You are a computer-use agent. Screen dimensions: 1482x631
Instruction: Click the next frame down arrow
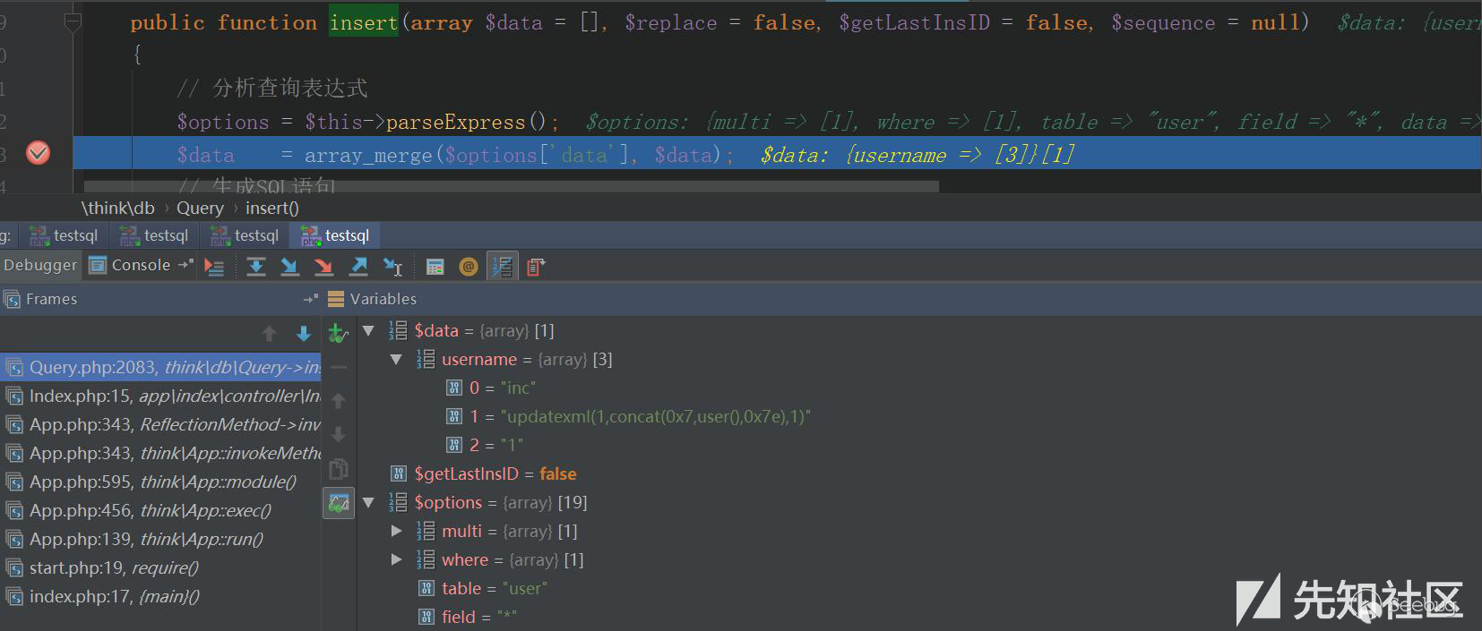coord(304,334)
